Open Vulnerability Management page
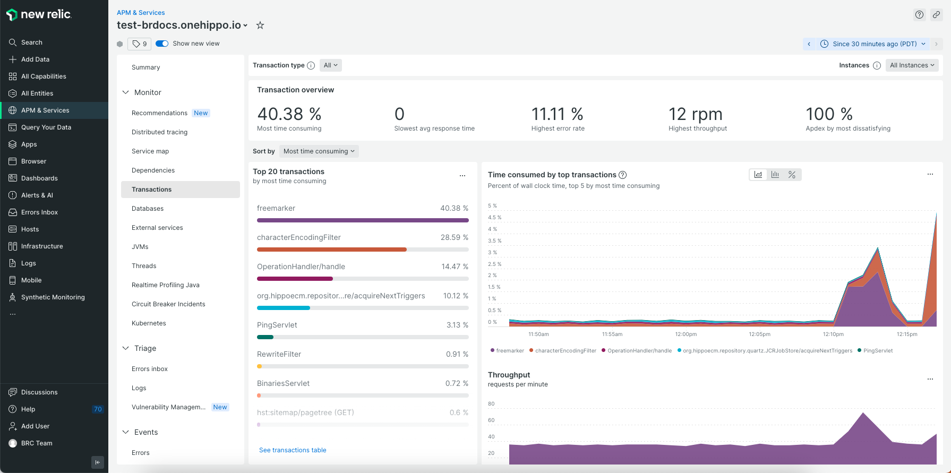This screenshot has height=473, width=951. [181, 407]
